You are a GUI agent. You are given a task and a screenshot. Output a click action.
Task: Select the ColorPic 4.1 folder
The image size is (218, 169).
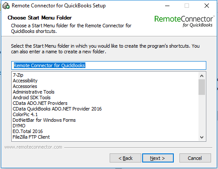pos(25,114)
